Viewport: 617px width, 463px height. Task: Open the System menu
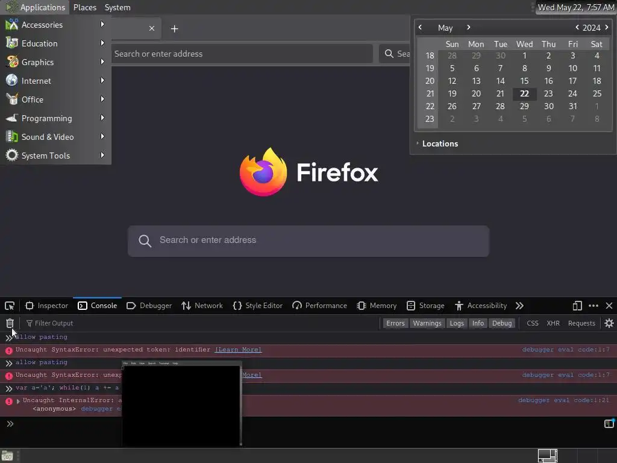[x=117, y=7]
